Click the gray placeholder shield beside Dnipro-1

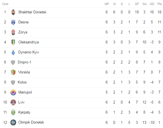tap(13, 62)
